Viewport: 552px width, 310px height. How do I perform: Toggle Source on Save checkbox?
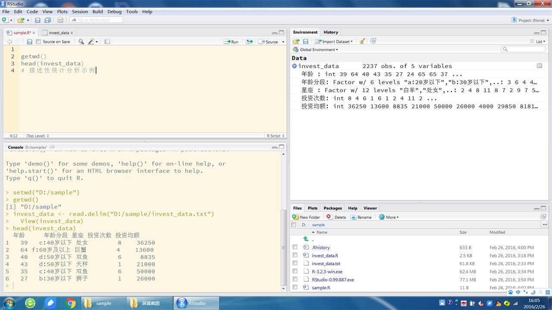[x=38, y=42]
